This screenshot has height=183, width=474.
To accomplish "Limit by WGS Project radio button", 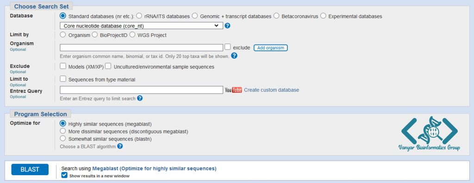I will click(x=132, y=35).
